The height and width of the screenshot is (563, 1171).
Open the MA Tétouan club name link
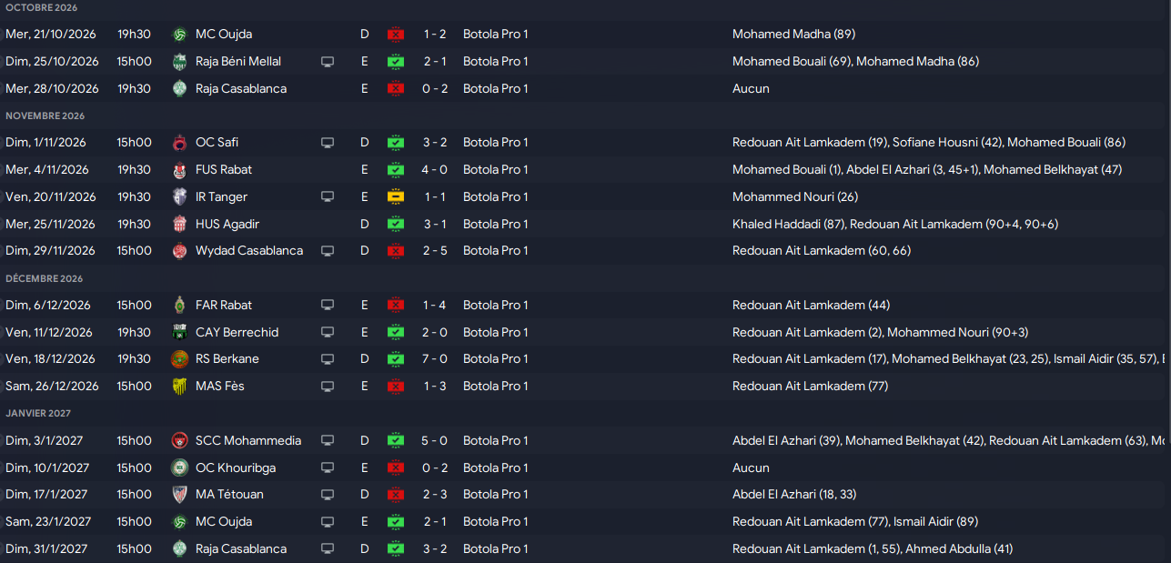click(229, 495)
